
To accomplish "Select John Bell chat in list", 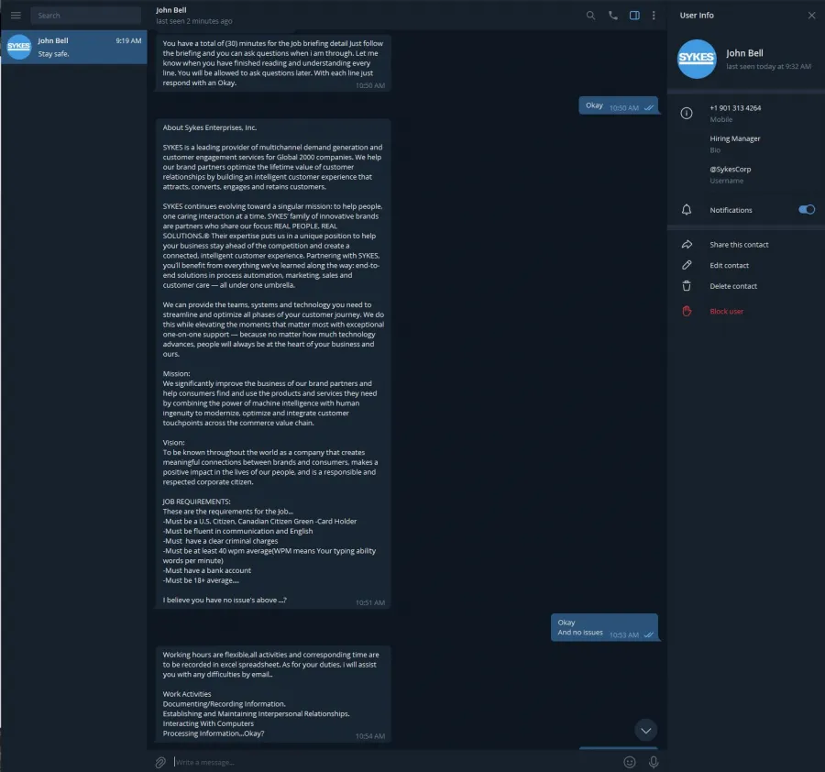I will click(73, 47).
